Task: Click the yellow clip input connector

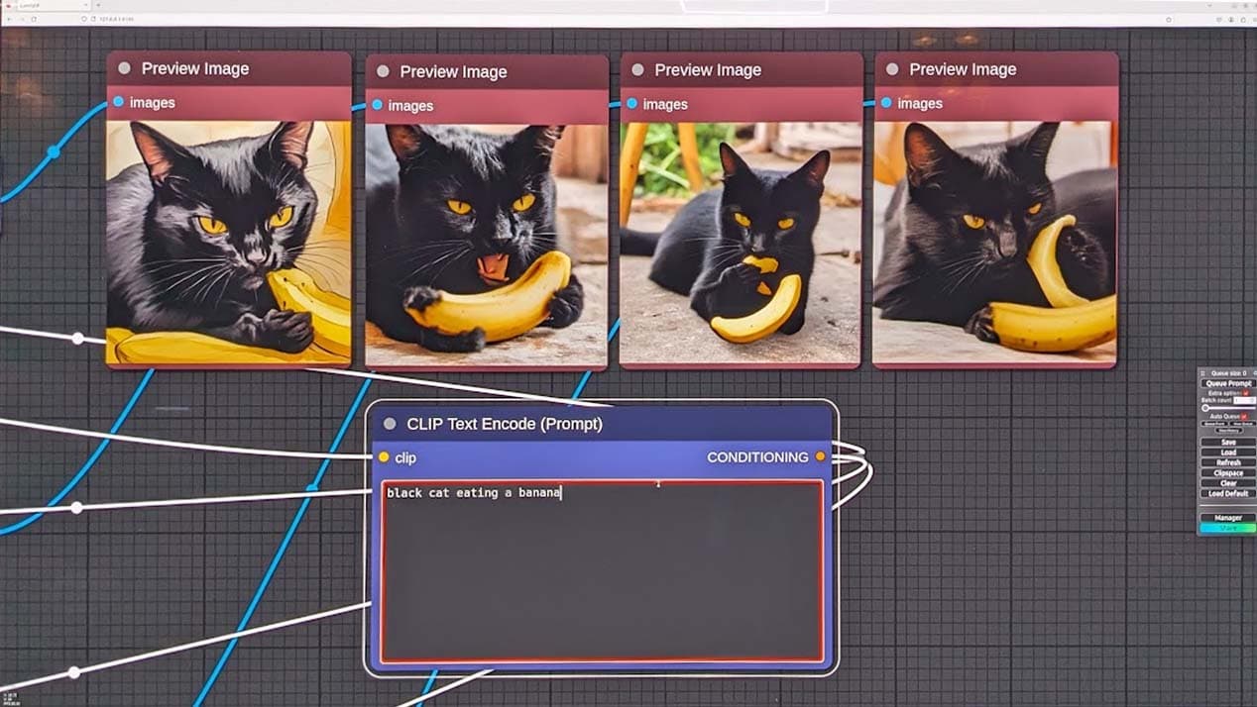Action: 384,457
